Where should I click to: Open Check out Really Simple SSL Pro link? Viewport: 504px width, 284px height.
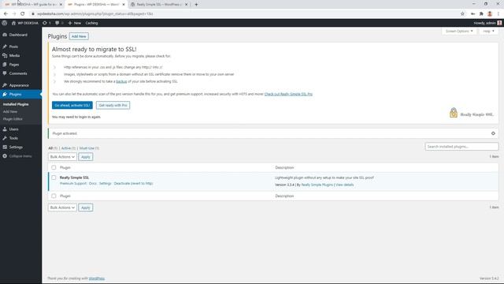288,94
